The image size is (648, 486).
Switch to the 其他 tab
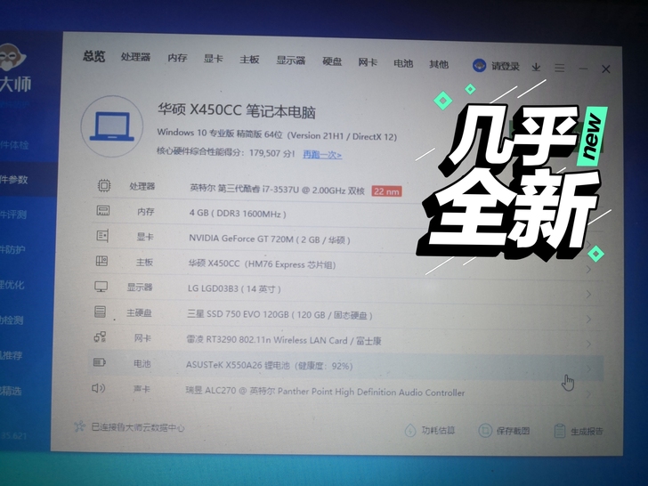pyautogui.click(x=439, y=64)
